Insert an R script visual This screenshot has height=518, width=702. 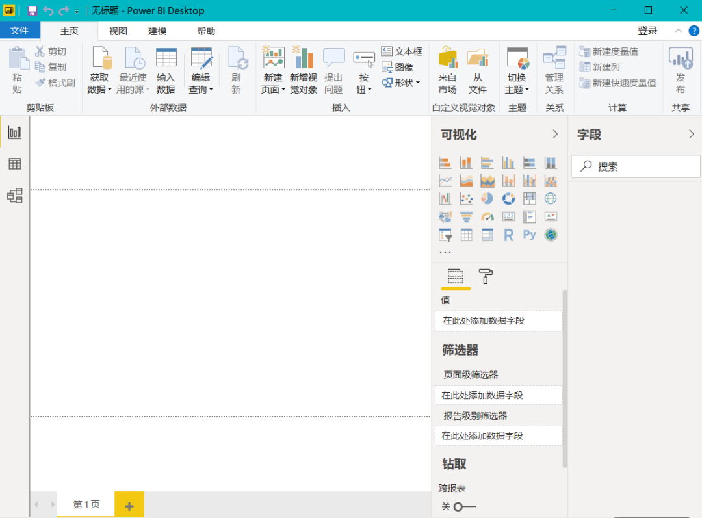tap(508, 235)
